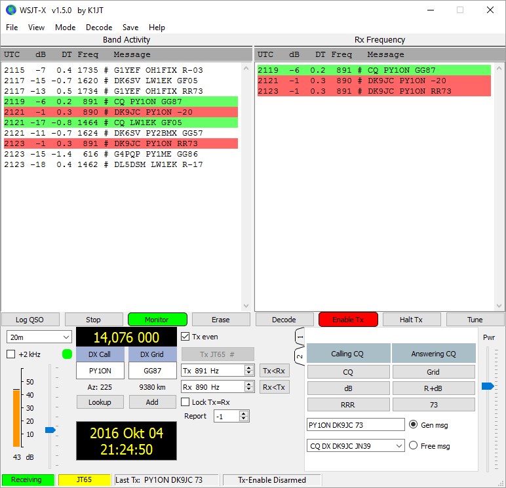Open the Help menu
506x488 pixels.
pos(157,28)
